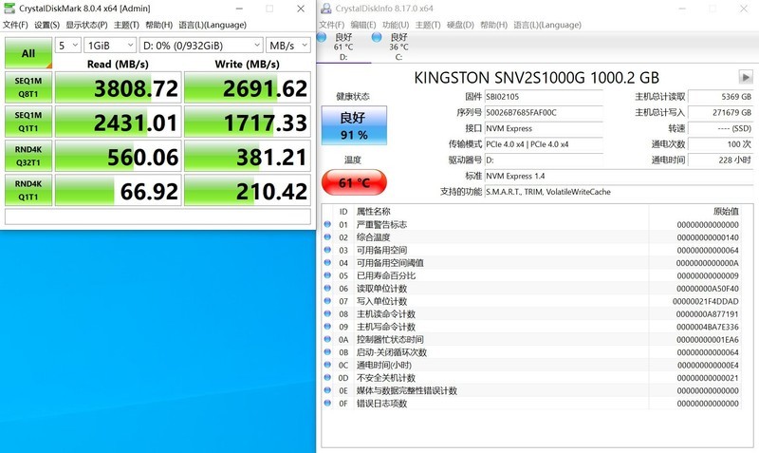This screenshot has height=453, width=759.
Task: Click the status icon for 通电时间(小时)
Action: [327, 365]
